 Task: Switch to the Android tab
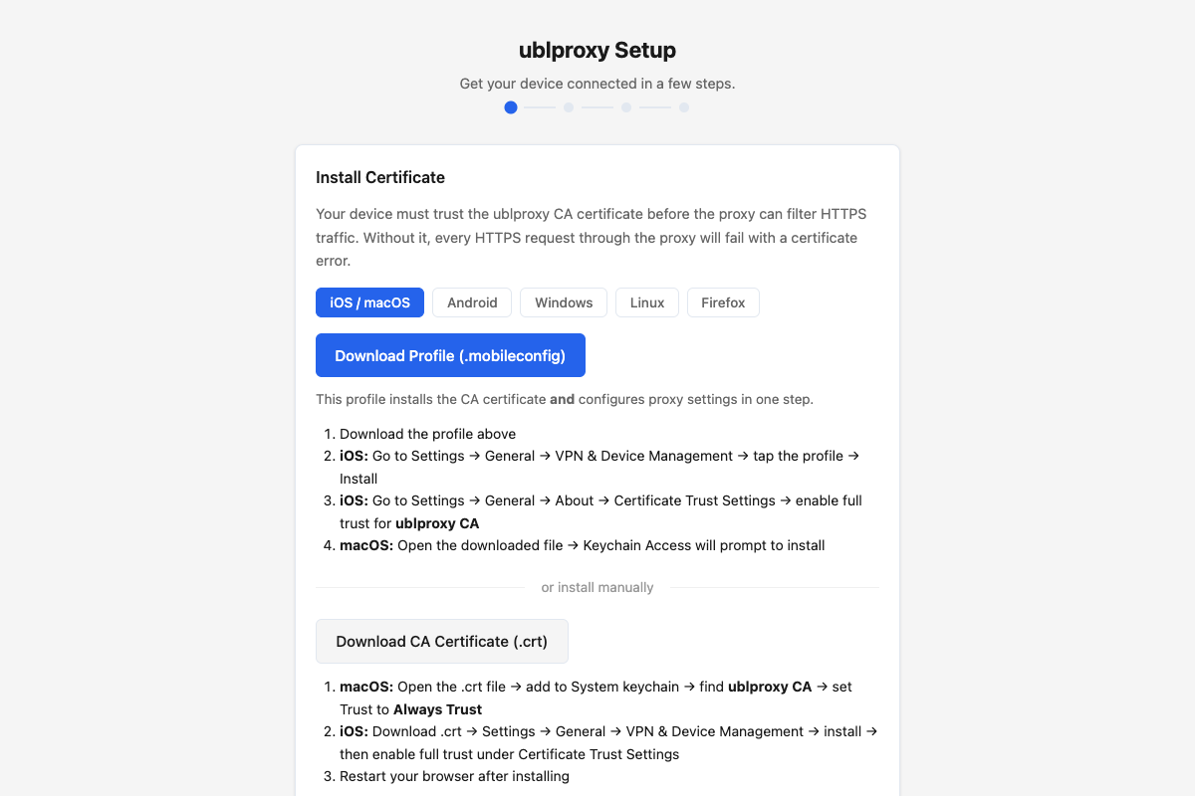point(472,302)
